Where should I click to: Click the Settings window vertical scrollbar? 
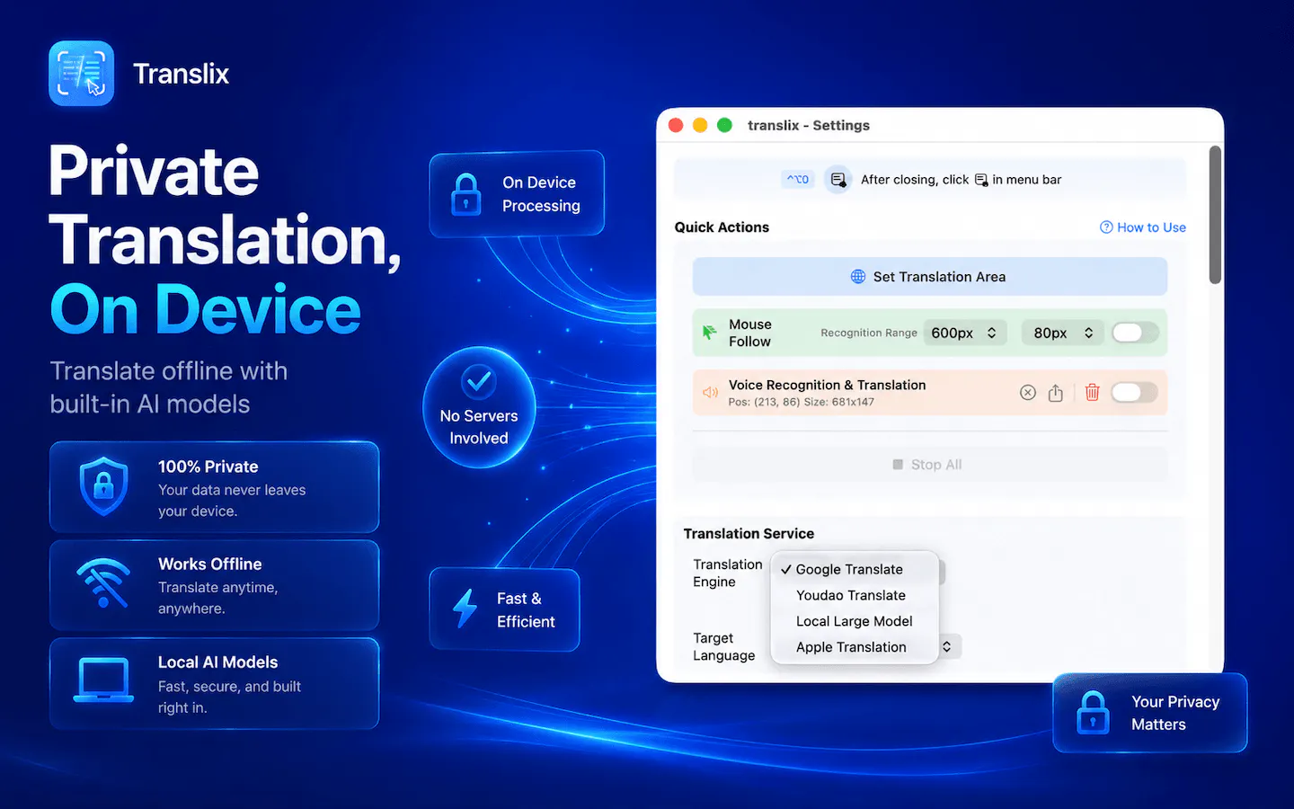[1215, 215]
